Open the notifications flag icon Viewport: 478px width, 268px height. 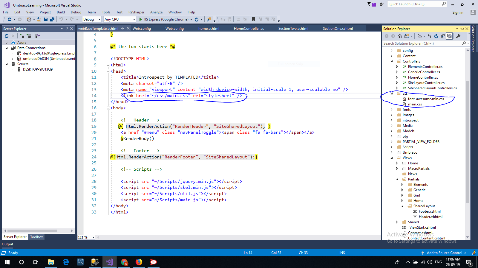pos(371,4)
